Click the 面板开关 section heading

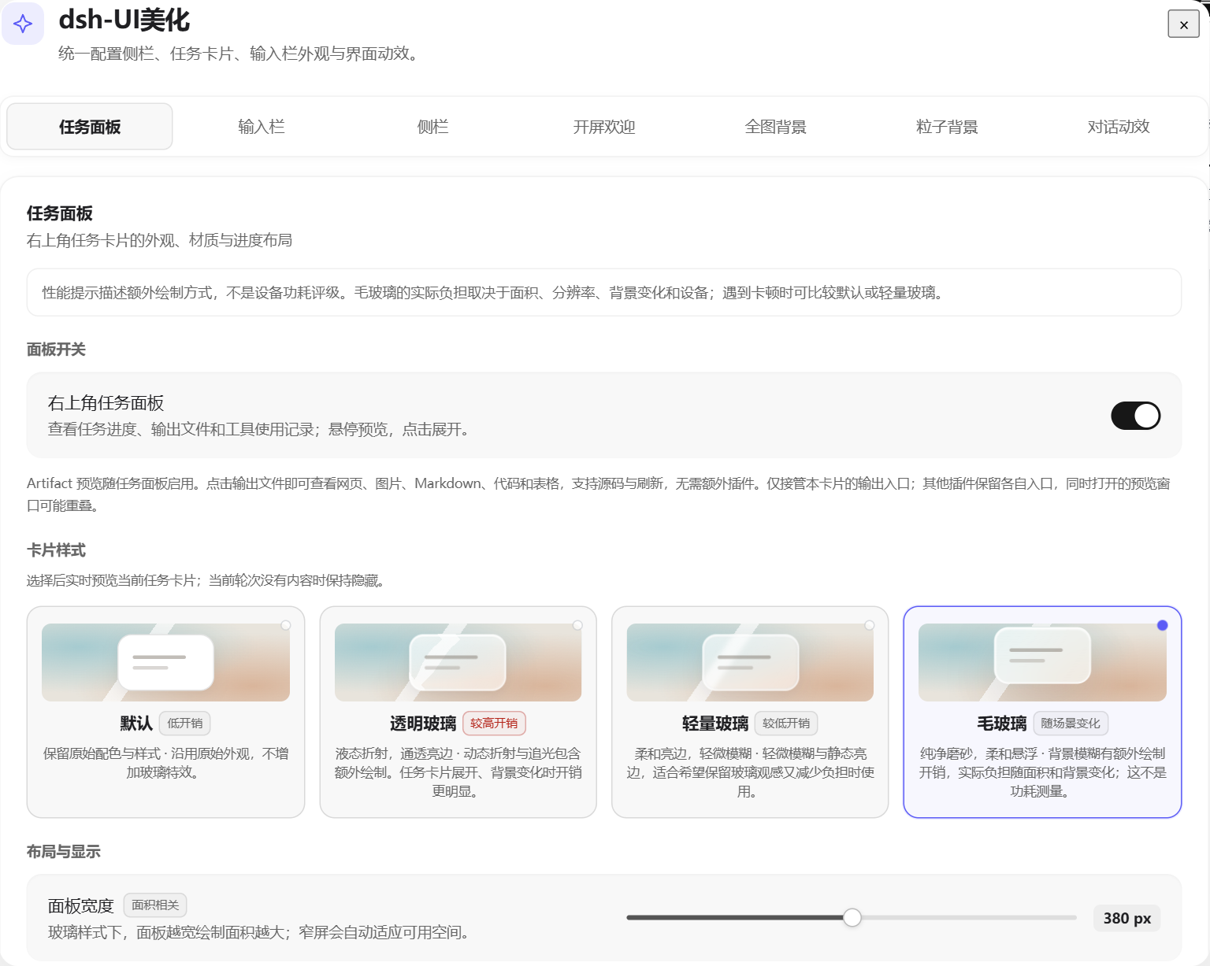[56, 350]
